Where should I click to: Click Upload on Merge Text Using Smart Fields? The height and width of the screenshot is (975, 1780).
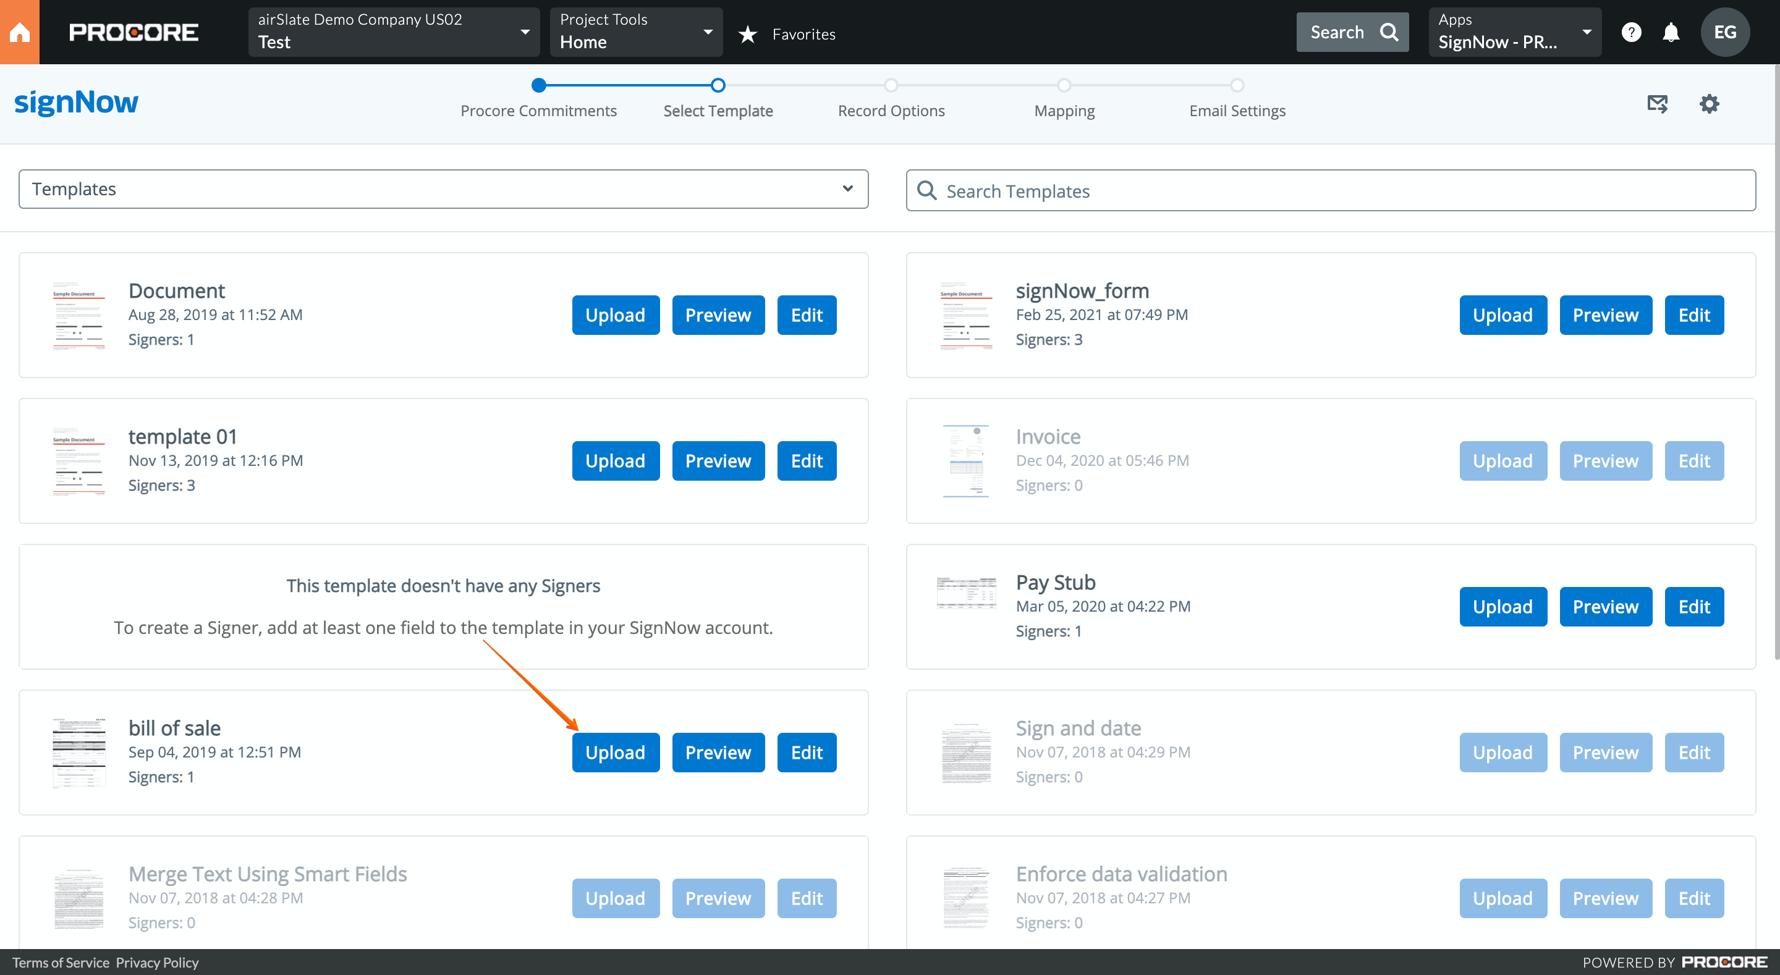tap(615, 898)
